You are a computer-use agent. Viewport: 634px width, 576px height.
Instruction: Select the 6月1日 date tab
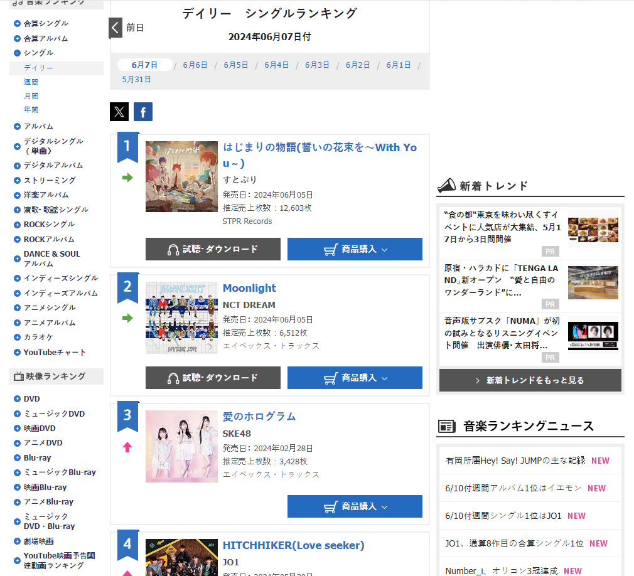pyautogui.click(x=398, y=65)
